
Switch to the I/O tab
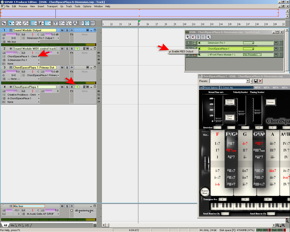pyautogui.click(x=27, y=225)
